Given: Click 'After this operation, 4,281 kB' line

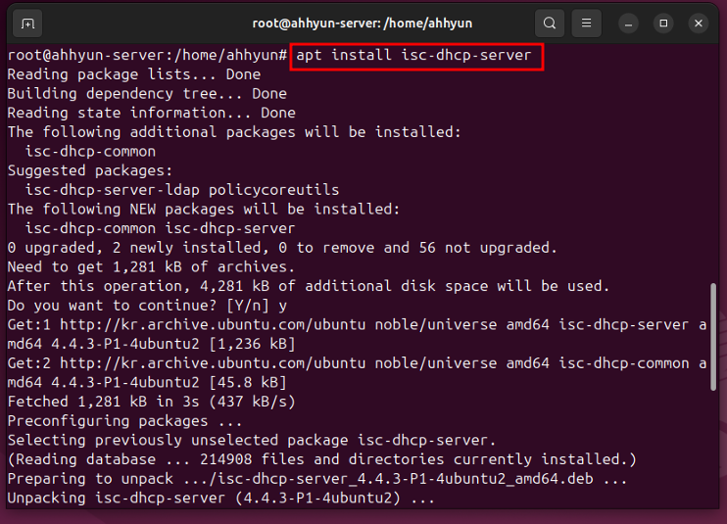Looking at the screenshot, I should [x=309, y=286].
